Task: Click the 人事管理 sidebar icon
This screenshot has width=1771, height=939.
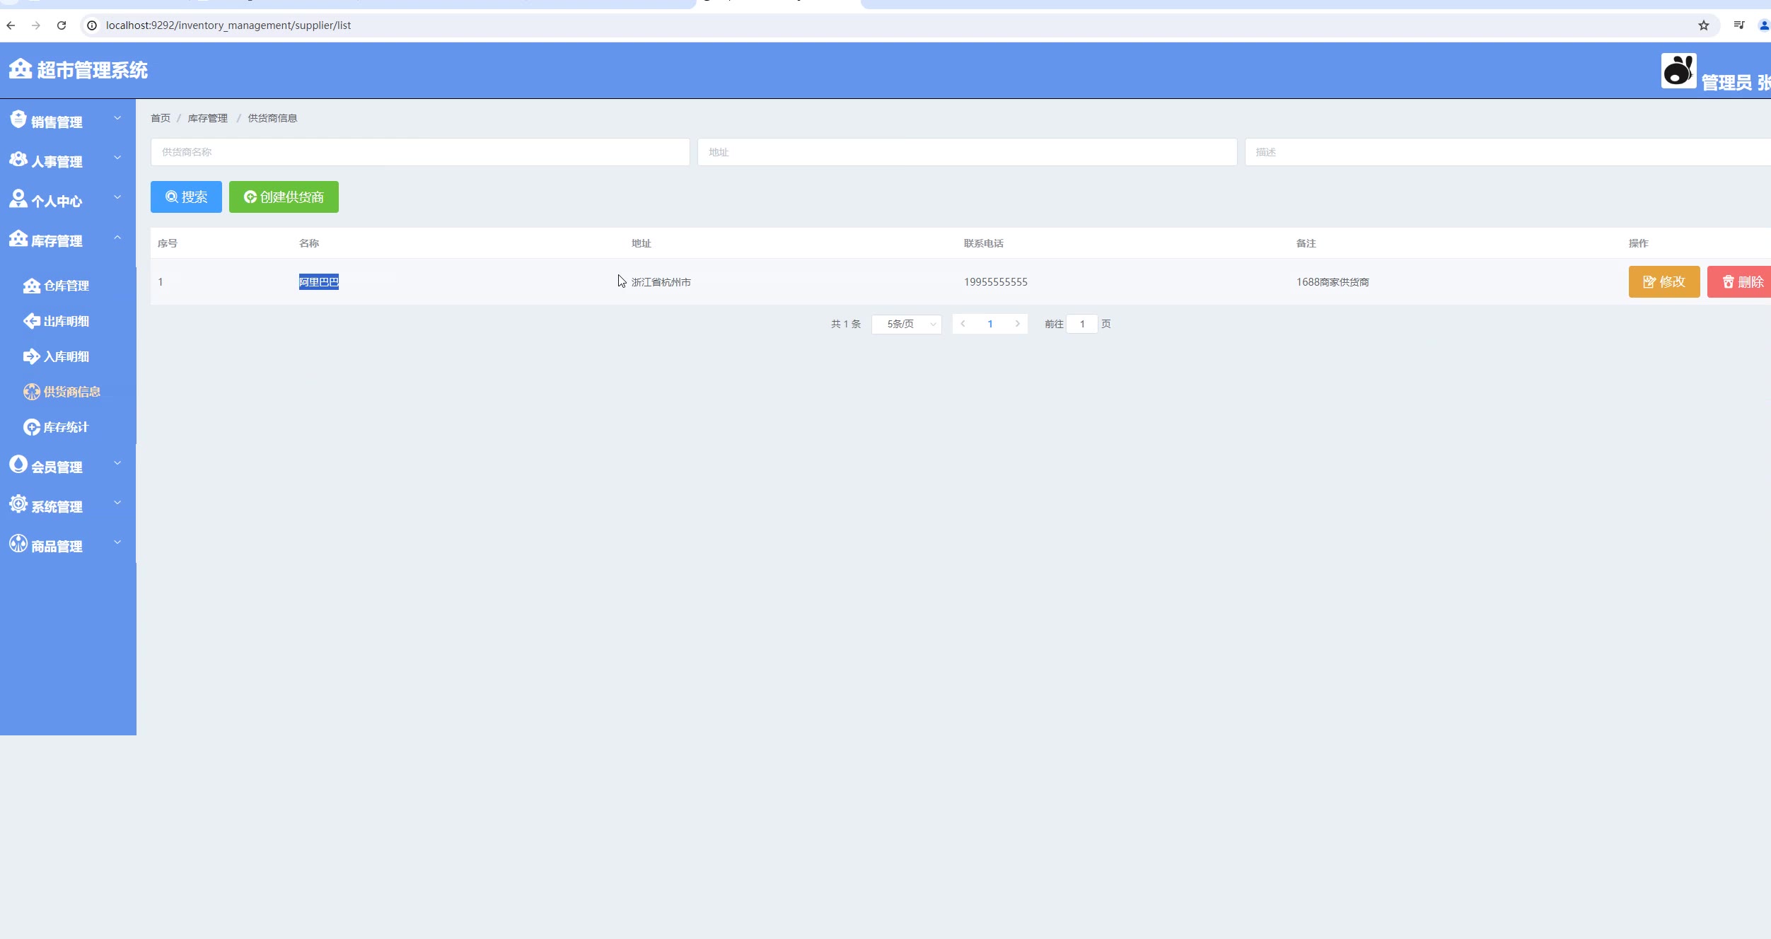Action: click(18, 160)
